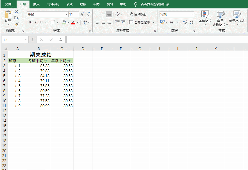Screen dimensions: 248x170
Task: Decrease indent icon
Action: pos(117,22)
